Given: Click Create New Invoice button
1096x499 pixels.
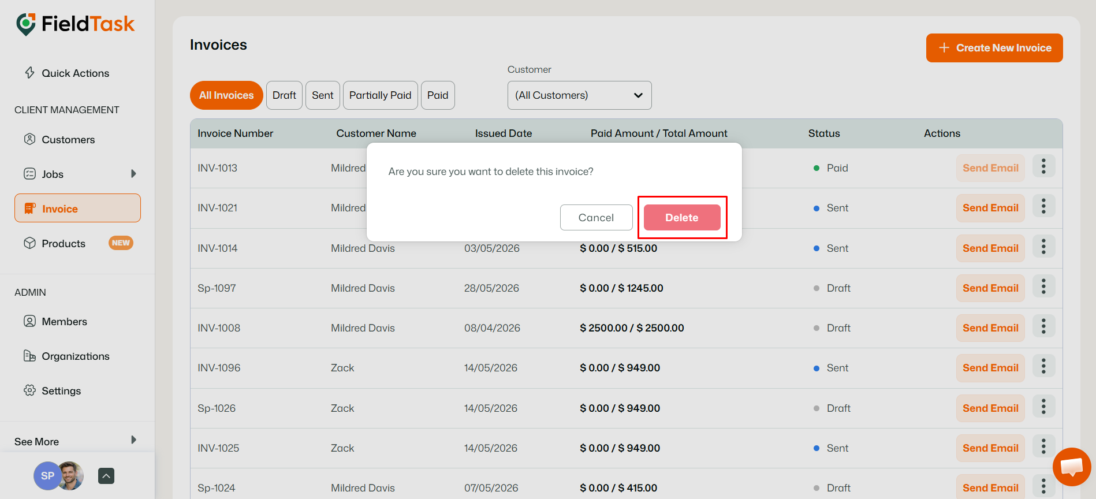Looking at the screenshot, I should (x=994, y=48).
